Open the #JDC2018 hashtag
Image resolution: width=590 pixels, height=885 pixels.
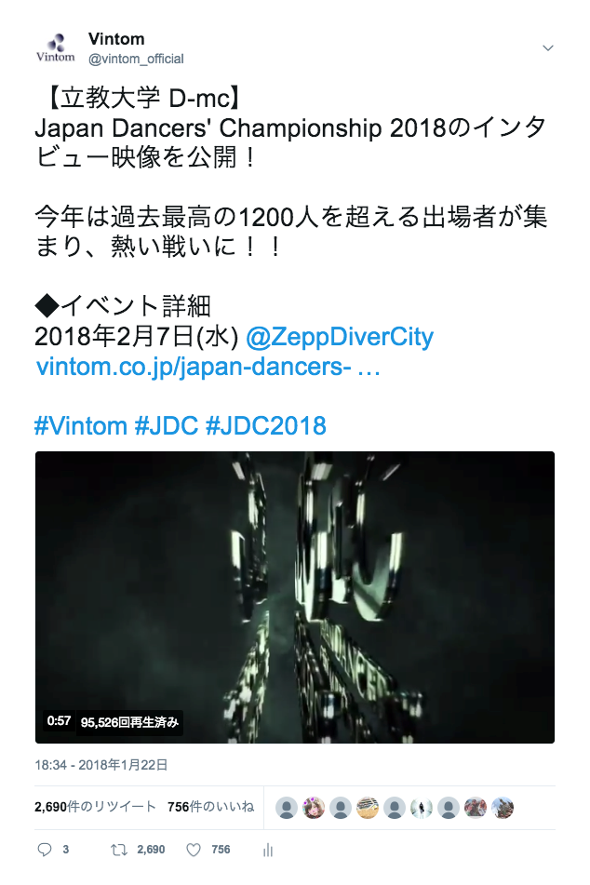pyautogui.click(x=266, y=425)
